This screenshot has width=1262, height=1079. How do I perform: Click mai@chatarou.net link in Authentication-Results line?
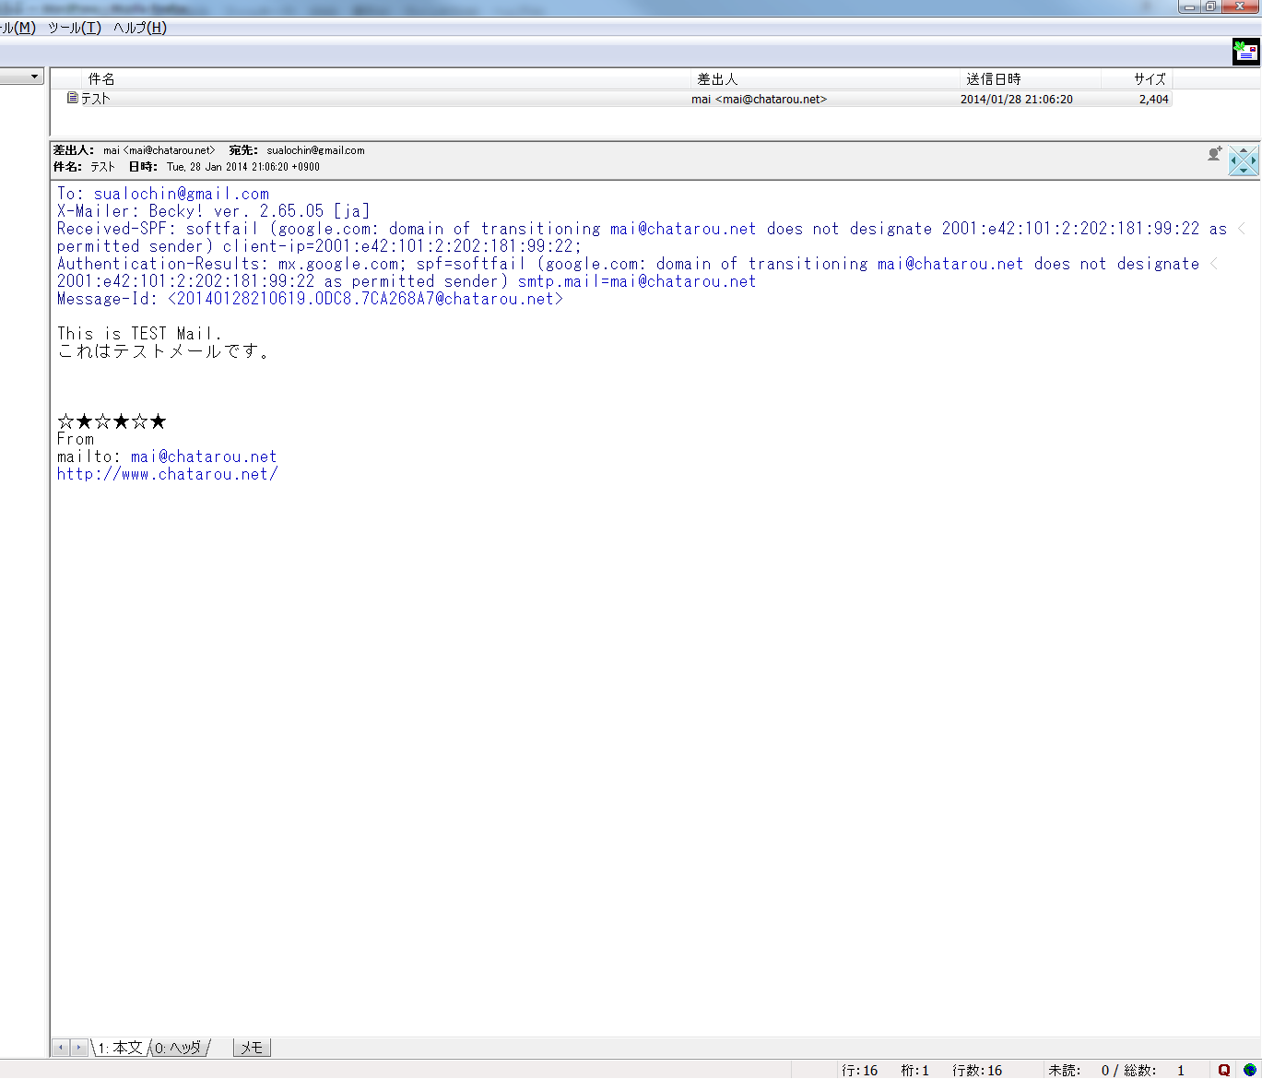pos(950,264)
